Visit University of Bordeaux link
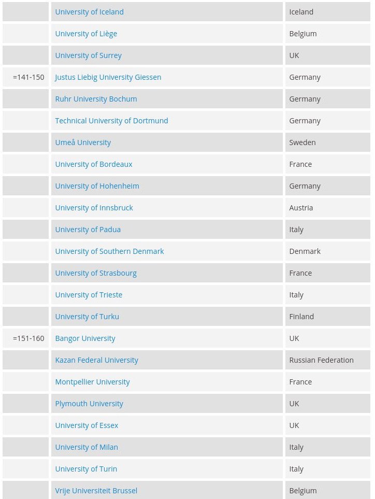Image resolution: width=375 pixels, height=499 pixels. click(x=94, y=164)
